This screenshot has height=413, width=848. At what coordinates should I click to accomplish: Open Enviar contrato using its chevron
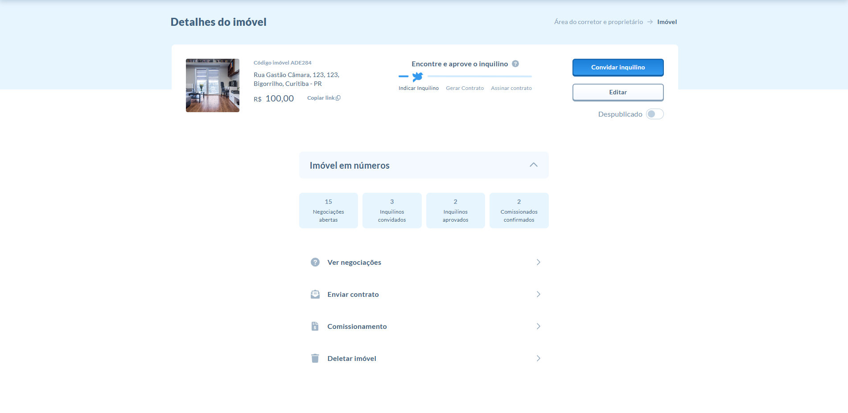(x=538, y=294)
